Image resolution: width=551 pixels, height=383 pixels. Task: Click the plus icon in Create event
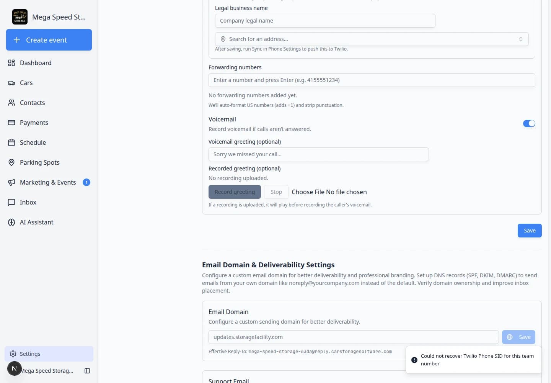(x=17, y=40)
